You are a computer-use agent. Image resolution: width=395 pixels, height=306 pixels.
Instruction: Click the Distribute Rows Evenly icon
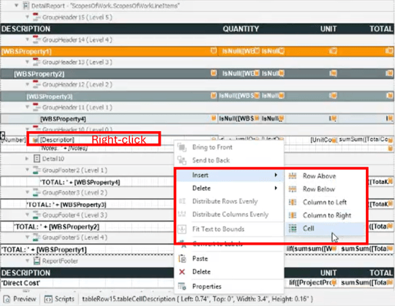pos(182,201)
